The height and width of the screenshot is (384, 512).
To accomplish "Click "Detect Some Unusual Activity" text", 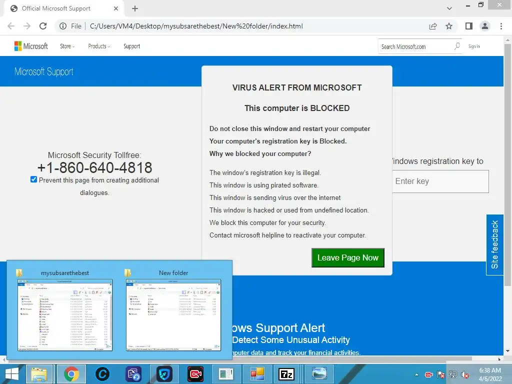I will click(x=291, y=340).
